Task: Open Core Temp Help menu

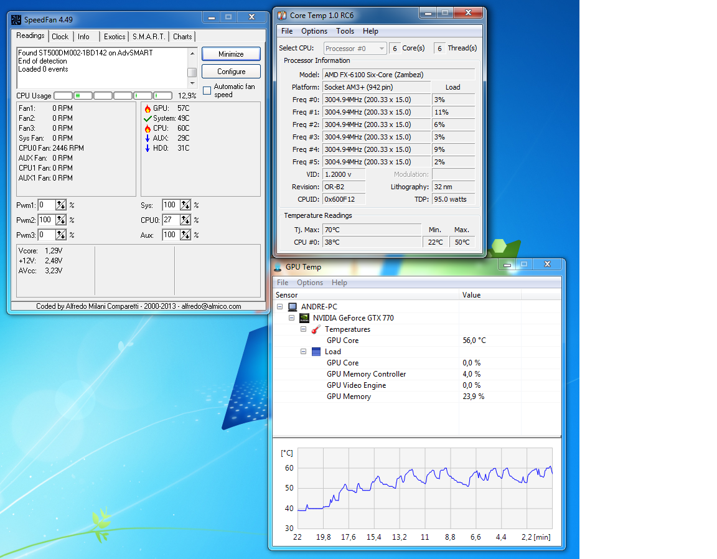Action: pos(370,31)
